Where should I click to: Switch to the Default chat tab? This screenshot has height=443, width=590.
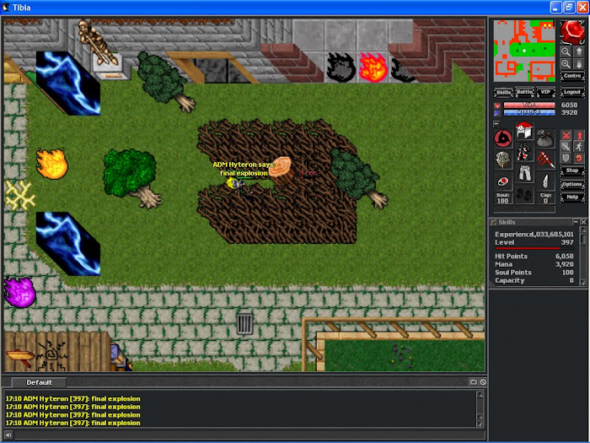(x=39, y=382)
